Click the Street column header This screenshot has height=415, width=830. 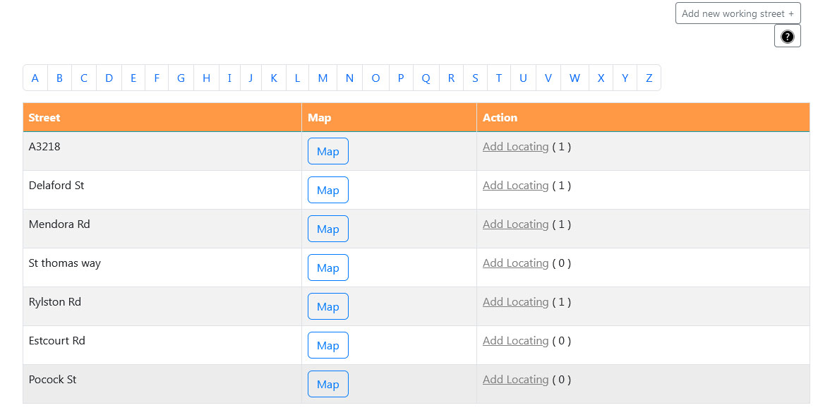(162, 117)
